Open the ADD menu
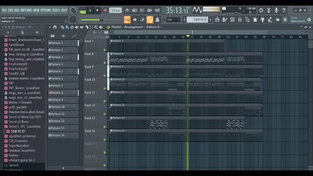The height and width of the screenshot is (176, 313). [x=17, y=10]
